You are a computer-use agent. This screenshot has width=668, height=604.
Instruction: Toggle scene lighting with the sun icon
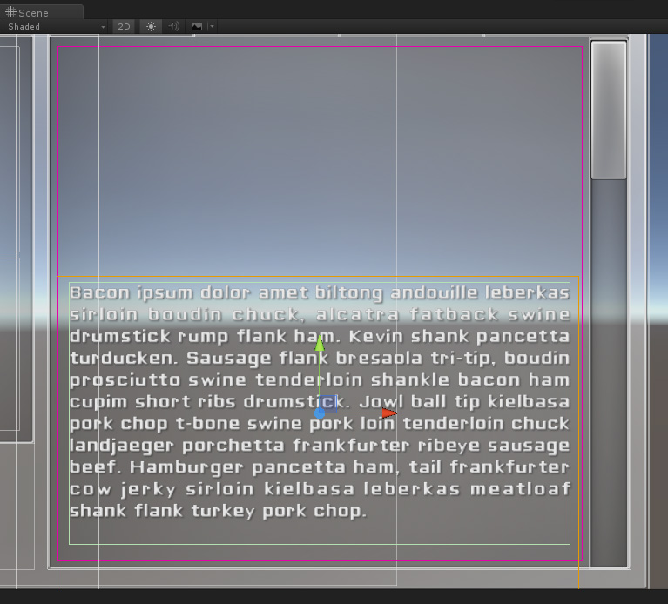click(x=152, y=26)
